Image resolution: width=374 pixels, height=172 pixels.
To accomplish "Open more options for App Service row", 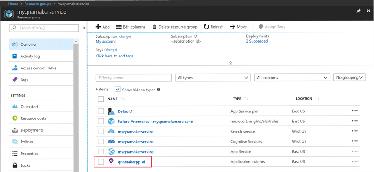I will click(x=355, y=151).
